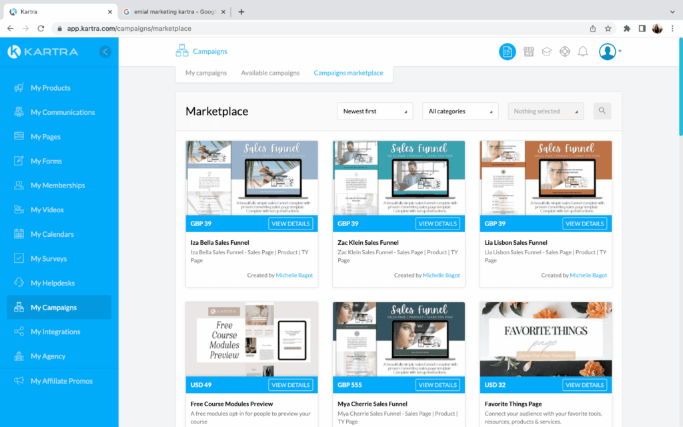The height and width of the screenshot is (427, 683).
Task: Click the page vertical scrollbar
Action: click(x=680, y=87)
